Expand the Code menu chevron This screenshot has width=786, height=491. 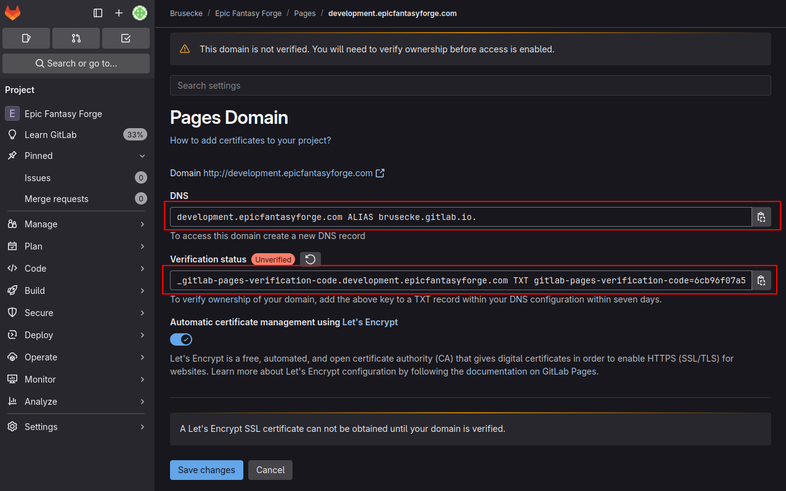(x=142, y=269)
